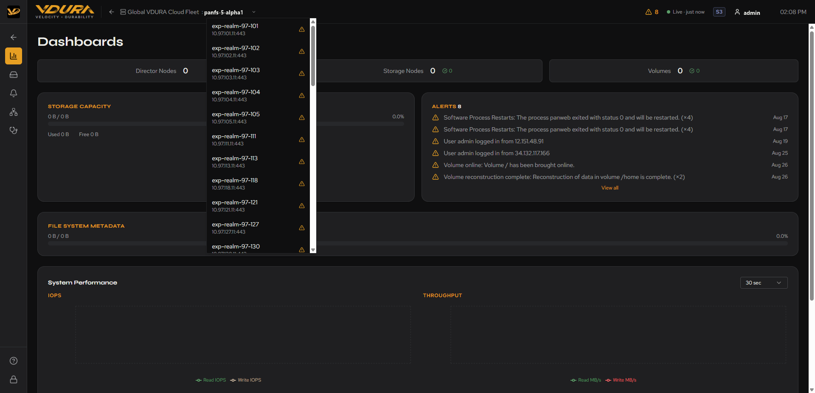Screen dimensions: 815x393
Task: Click the warning icon for exp-realm-97-101
Action: click(302, 29)
